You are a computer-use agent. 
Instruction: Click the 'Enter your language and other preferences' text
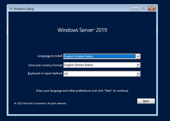82,91
